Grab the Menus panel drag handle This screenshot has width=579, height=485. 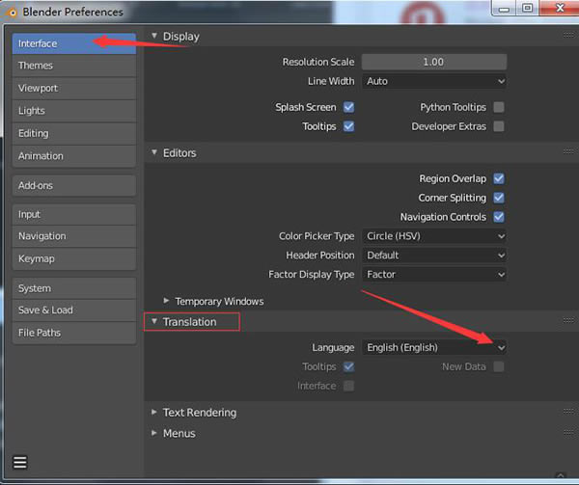pos(567,434)
